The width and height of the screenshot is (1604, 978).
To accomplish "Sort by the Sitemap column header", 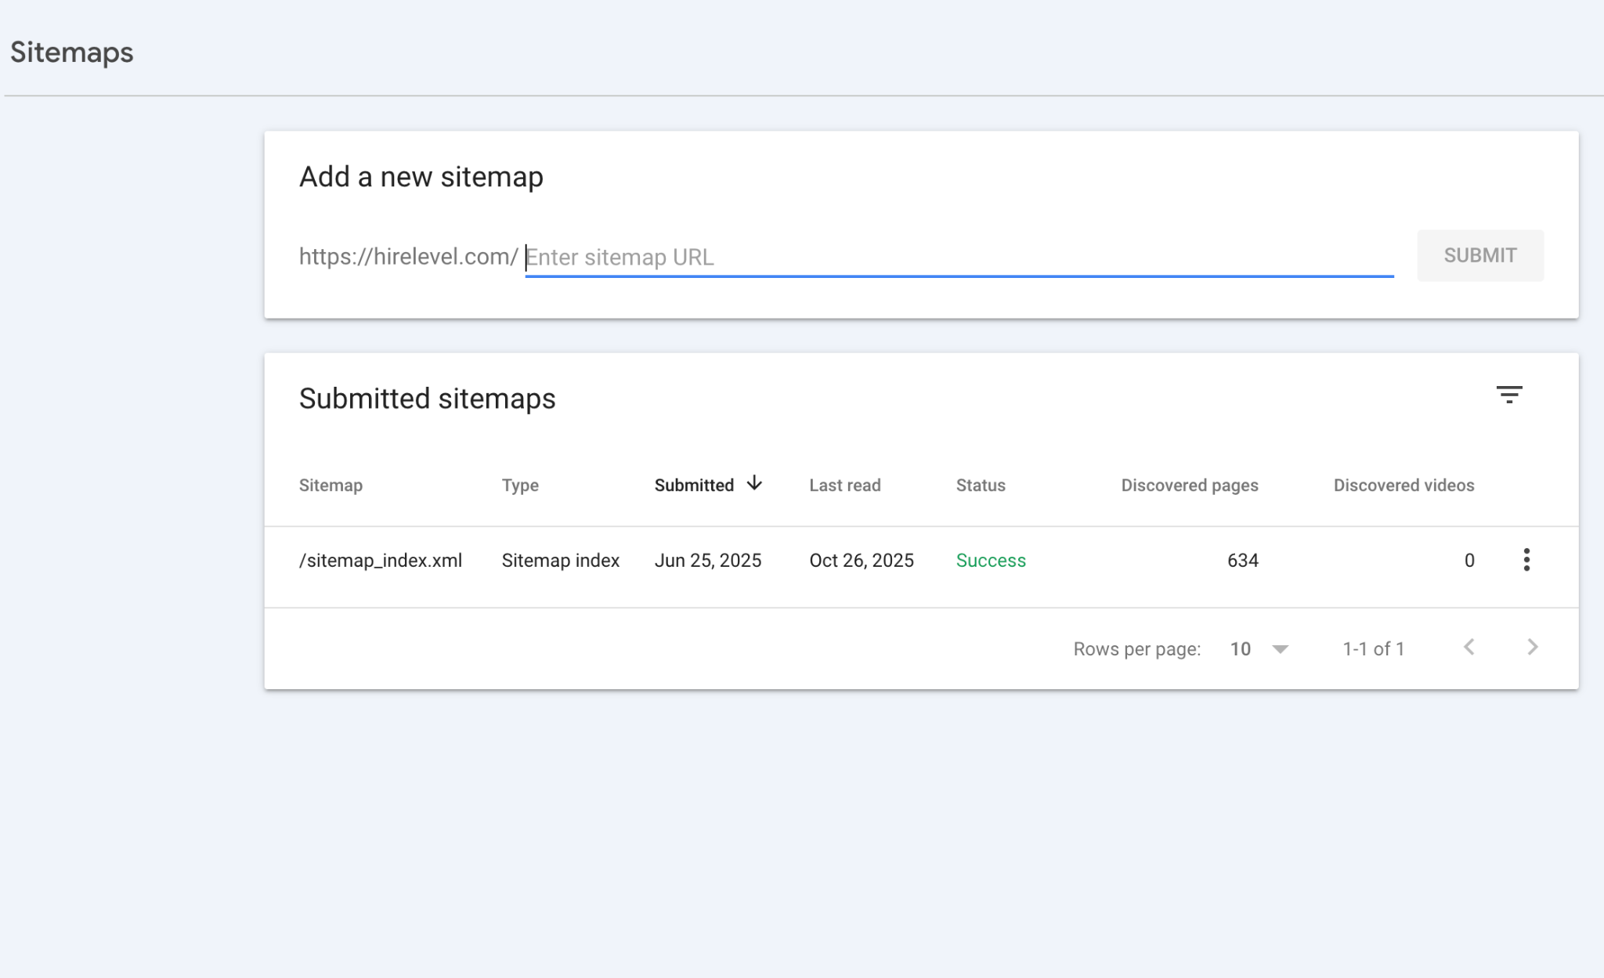I will 331,485.
